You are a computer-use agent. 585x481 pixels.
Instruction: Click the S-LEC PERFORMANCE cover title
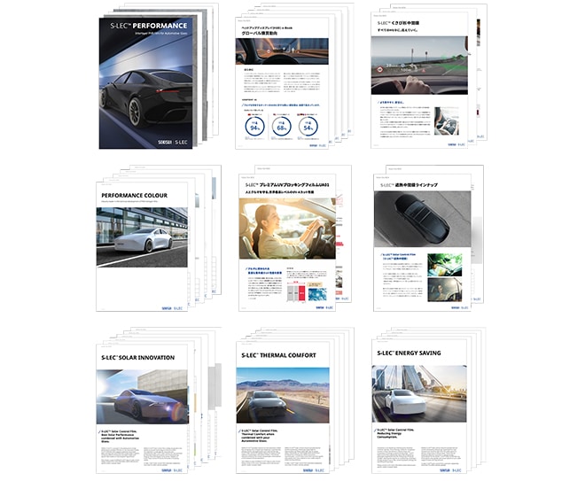pyautogui.click(x=149, y=26)
